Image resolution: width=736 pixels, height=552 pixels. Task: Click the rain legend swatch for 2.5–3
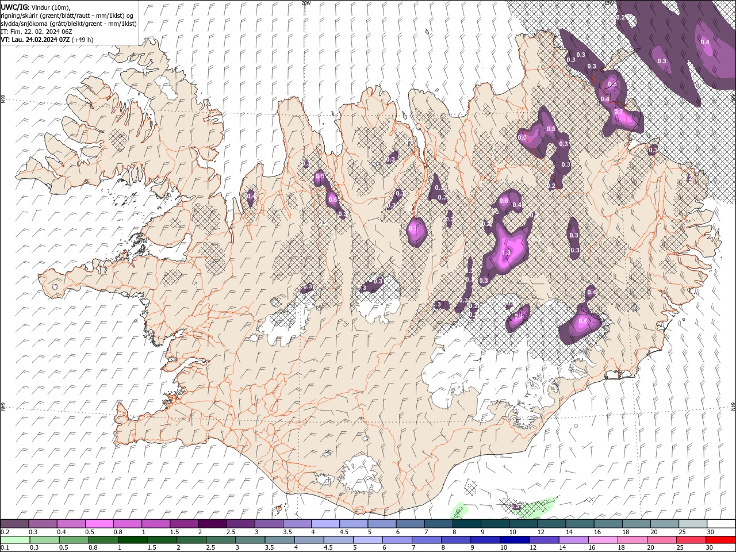(x=220, y=540)
